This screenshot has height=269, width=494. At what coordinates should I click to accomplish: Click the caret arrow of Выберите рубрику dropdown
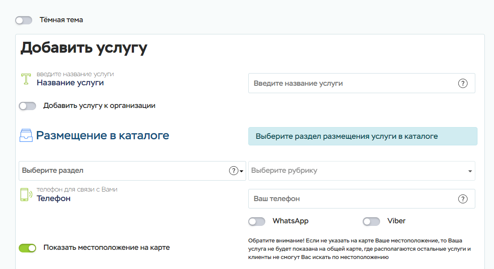tap(470, 171)
